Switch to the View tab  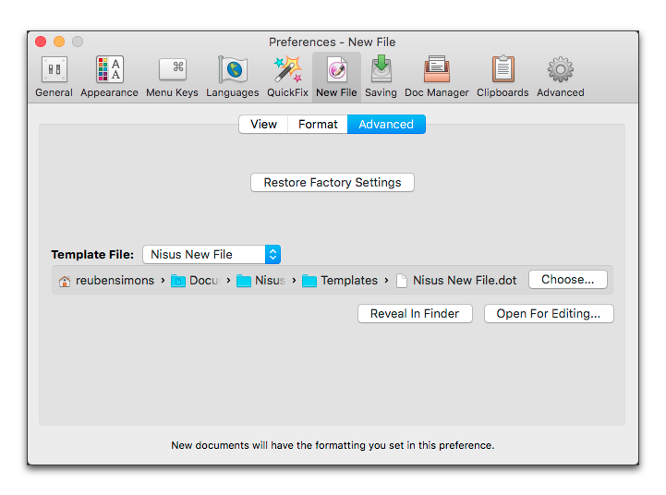point(263,124)
